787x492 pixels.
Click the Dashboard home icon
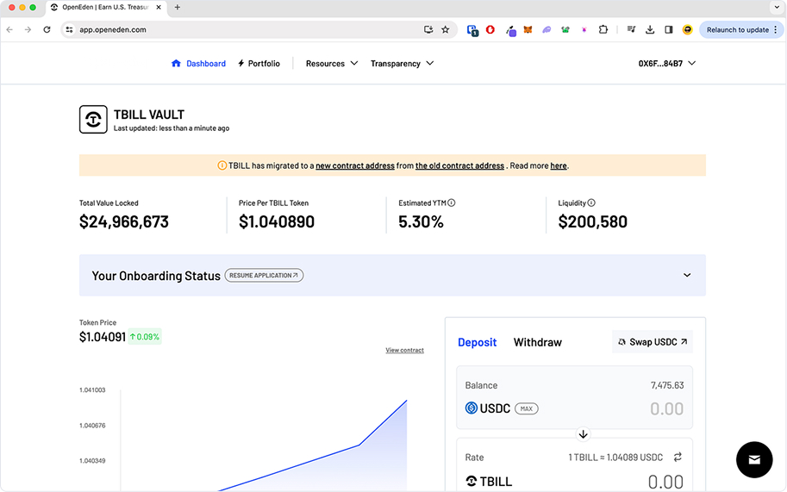(176, 63)
